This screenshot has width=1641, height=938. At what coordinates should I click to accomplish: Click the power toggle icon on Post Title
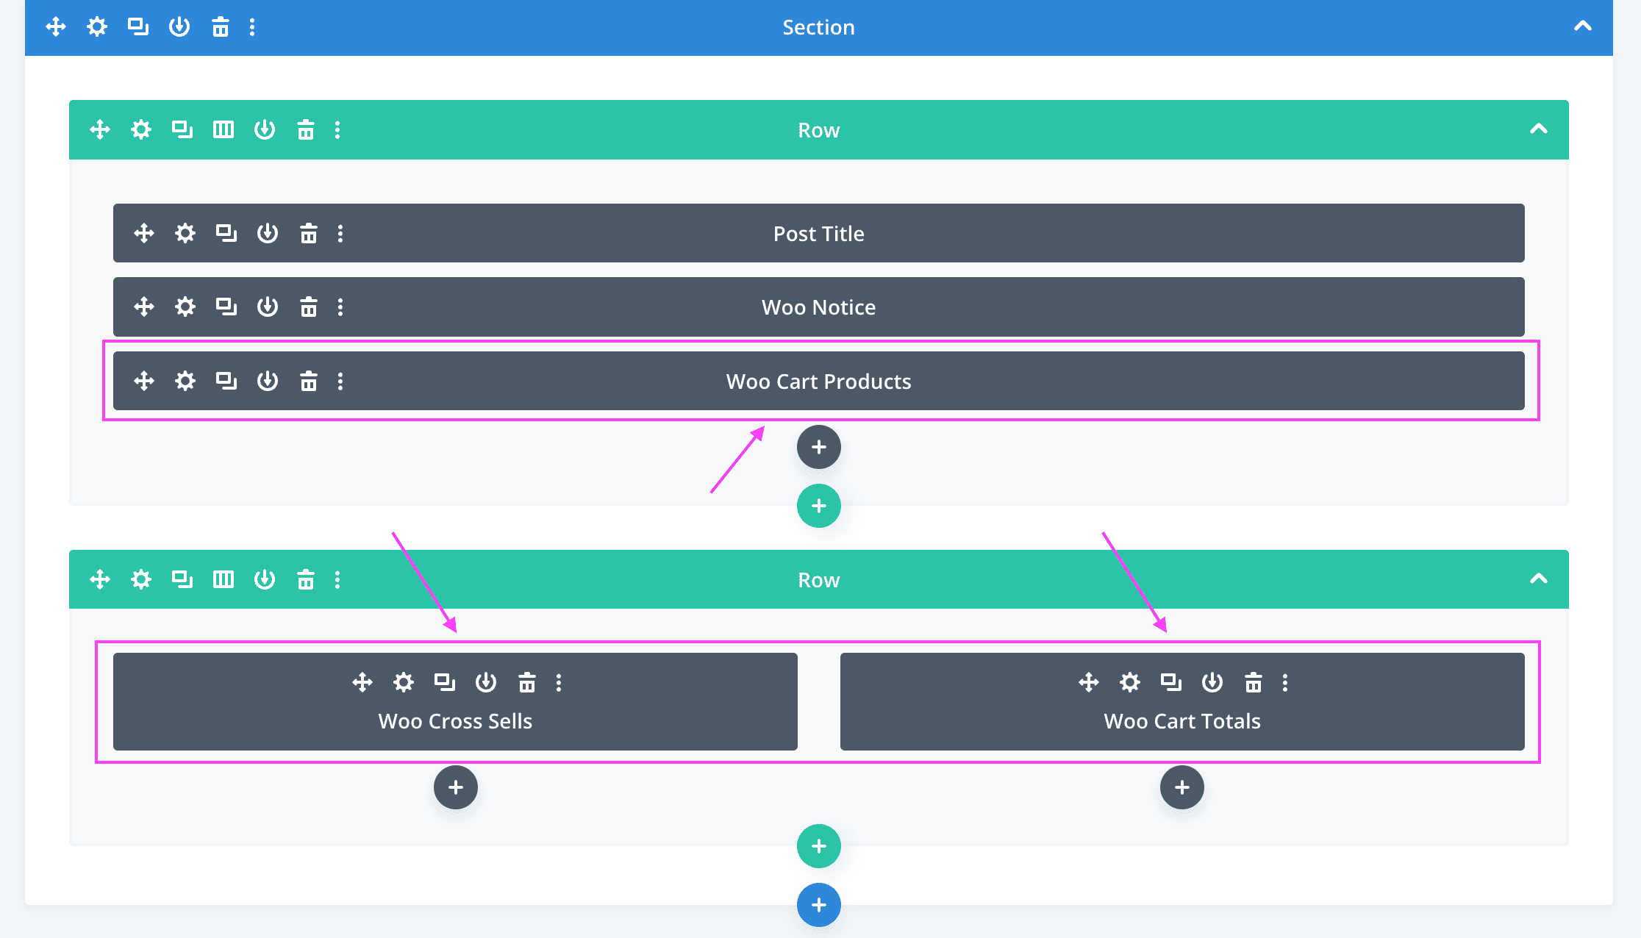267,233
